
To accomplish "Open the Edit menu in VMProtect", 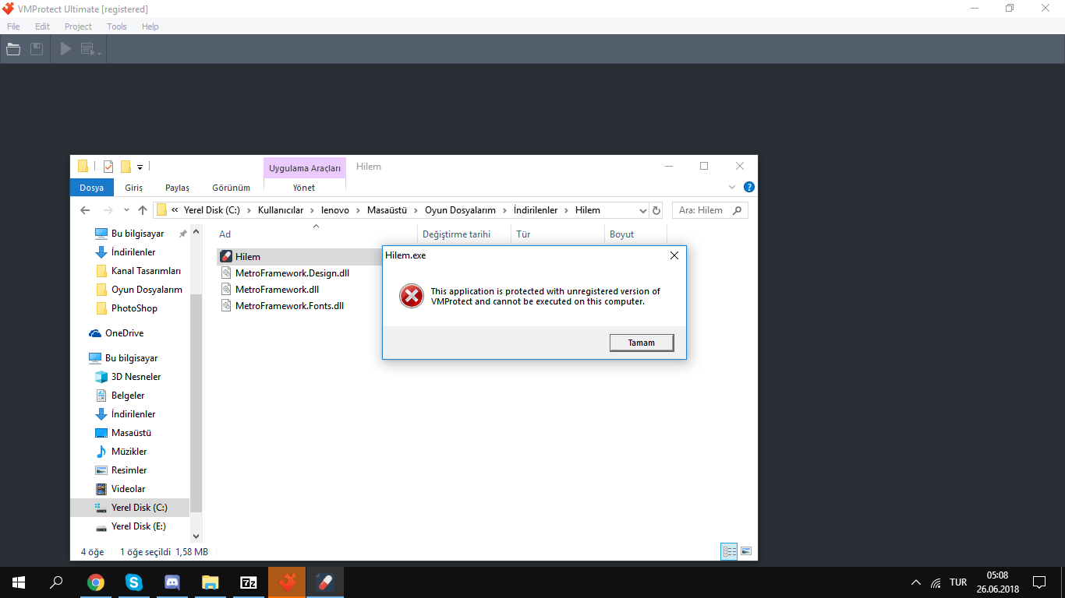I will [x=42, y=26].
